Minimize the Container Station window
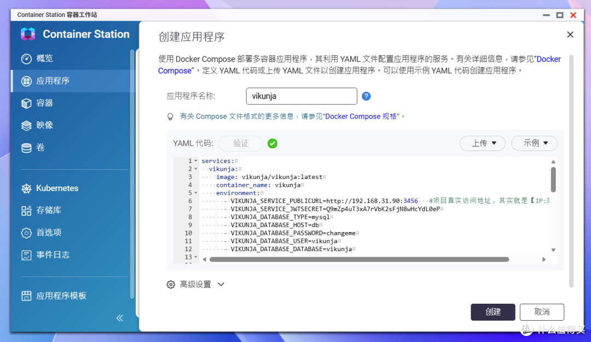This screenshot has height=342, width=591. tap(546, 15)
